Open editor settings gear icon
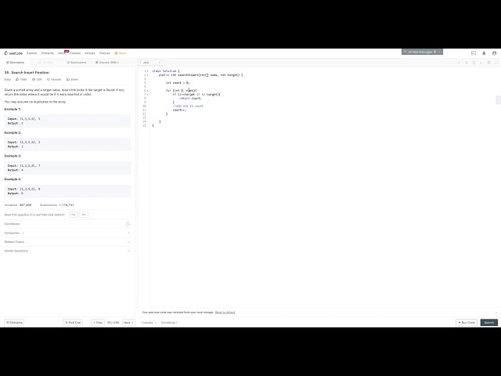The image size is (501, 376). [x=488, y=63]
